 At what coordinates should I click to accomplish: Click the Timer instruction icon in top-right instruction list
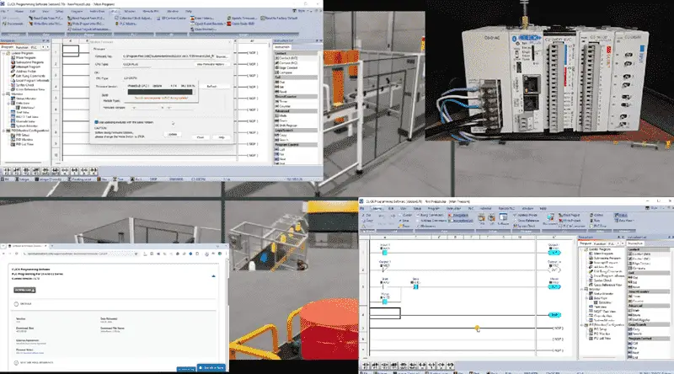(277, 101)
